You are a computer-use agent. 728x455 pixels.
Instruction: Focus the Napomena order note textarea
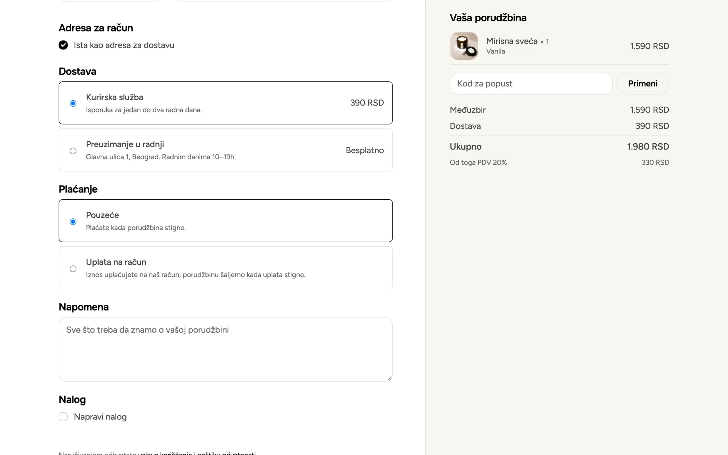tap(226, 349)
